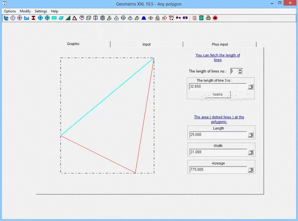Open the Modify menu
Viewport: 298px width, 221px height.
tap(25, 11)
